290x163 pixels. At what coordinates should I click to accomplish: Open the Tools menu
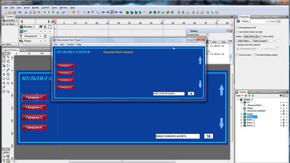[54, 8]
